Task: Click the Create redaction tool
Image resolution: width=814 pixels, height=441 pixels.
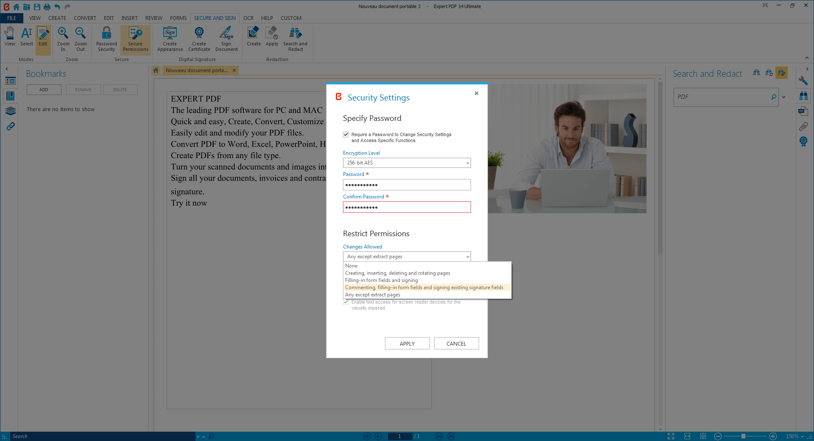Action: click(x=254, y=36)
